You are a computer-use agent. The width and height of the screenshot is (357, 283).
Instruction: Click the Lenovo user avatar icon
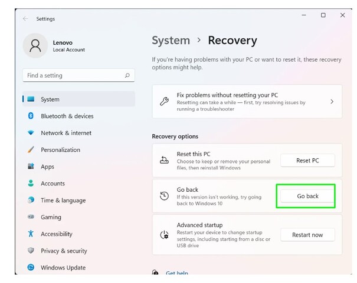[x=35, y=46]
